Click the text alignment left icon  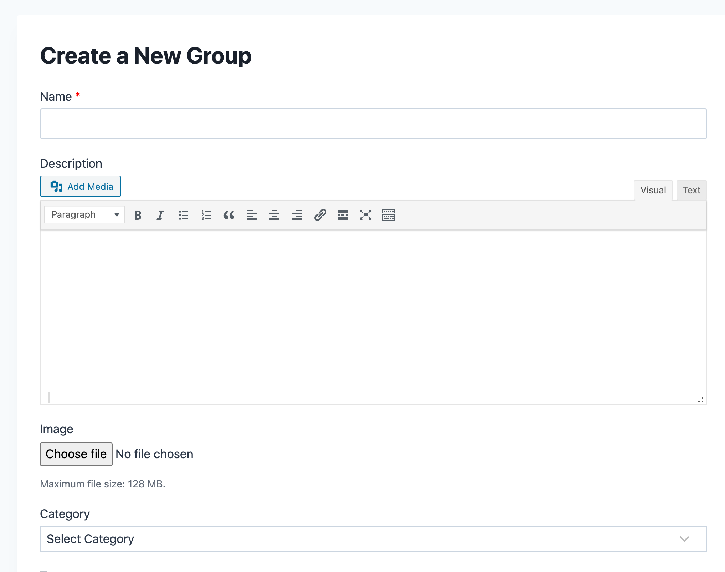251,214
